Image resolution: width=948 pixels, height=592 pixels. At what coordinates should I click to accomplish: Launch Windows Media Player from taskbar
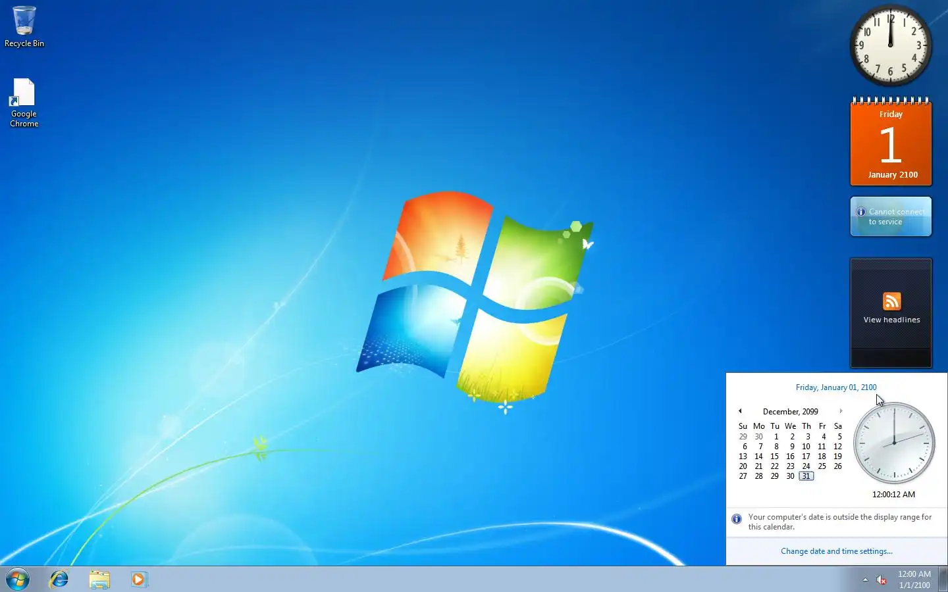pos(139,580)
